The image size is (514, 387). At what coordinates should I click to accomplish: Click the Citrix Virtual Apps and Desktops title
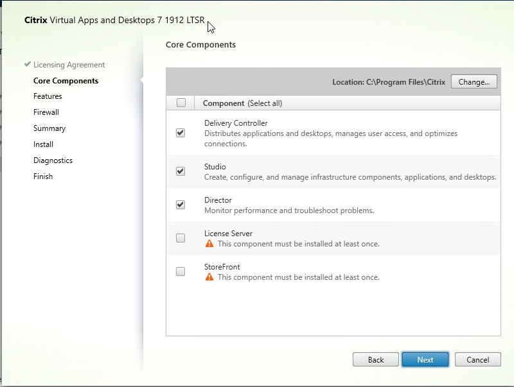point(114,21)
